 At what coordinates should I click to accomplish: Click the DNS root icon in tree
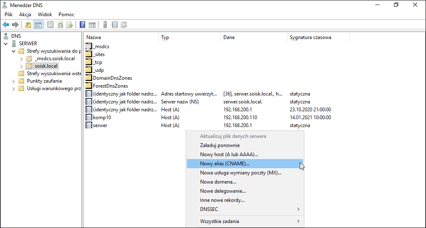(x=6, y=36)
